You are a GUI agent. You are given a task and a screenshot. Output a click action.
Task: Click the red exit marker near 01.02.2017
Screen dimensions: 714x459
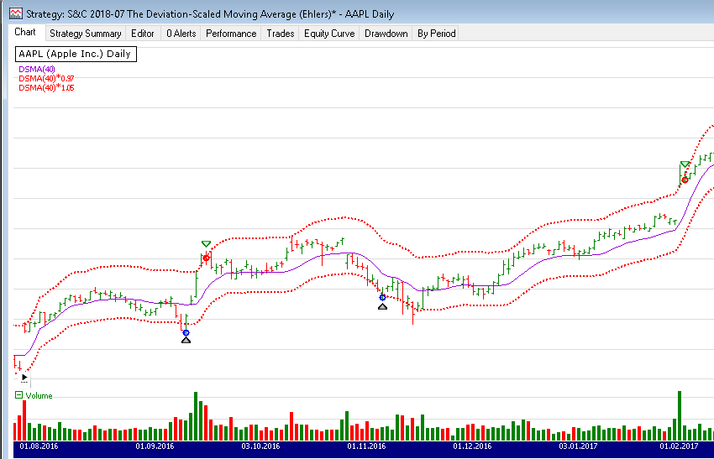tap(685, 180)
